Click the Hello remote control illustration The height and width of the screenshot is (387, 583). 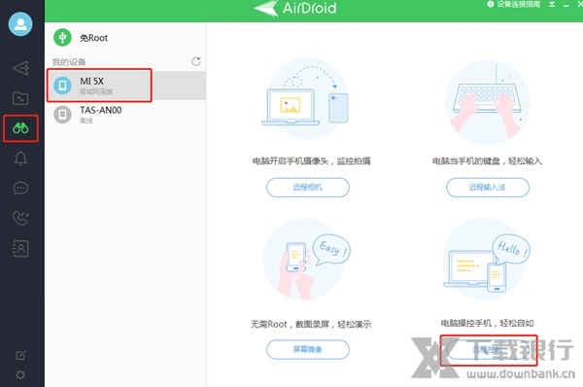(x=487, y=260)
